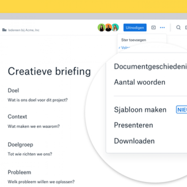This screenshot has height=187, width=187.
Task: Click Downloaden in the menu
Action: [x=134, y=141]
